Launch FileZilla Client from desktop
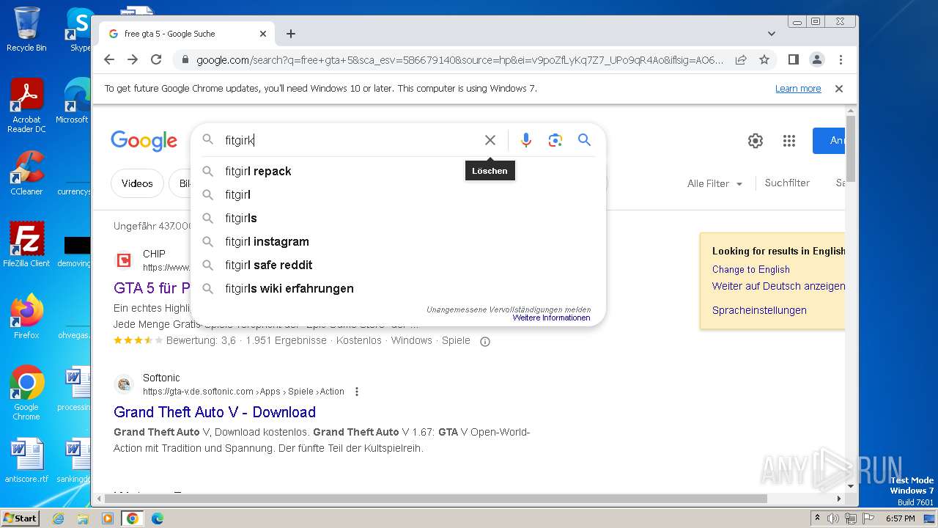938x528 pixels. (x=26, y=245)
